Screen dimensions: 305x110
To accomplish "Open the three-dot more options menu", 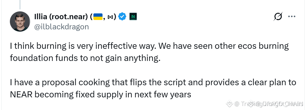I will (292, 17).
